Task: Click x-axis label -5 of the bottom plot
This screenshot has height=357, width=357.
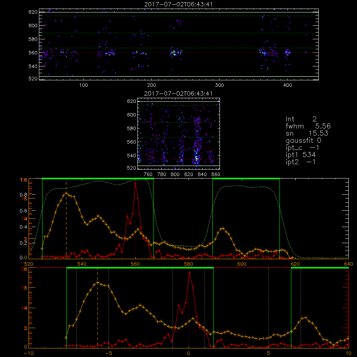Action: [109, 353]
